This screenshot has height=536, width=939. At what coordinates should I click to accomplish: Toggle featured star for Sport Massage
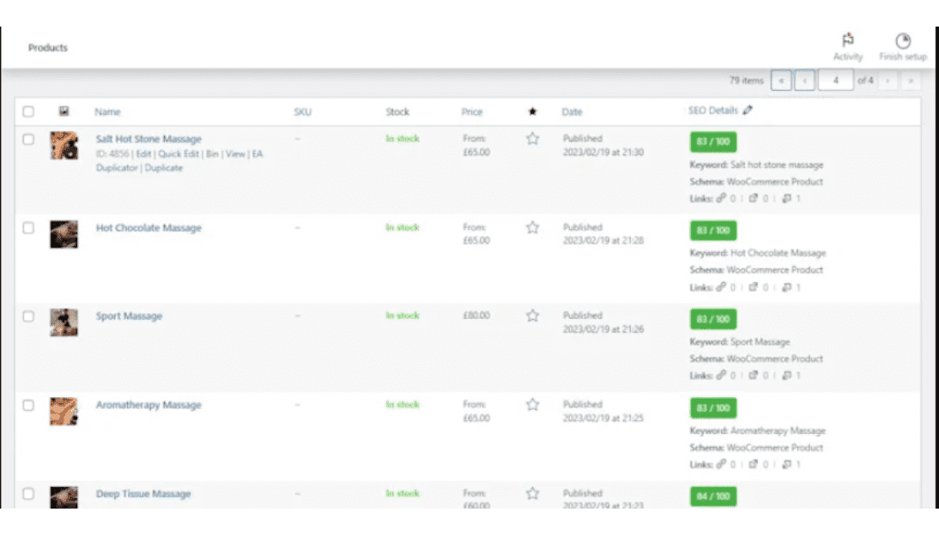tap(532, 316)
